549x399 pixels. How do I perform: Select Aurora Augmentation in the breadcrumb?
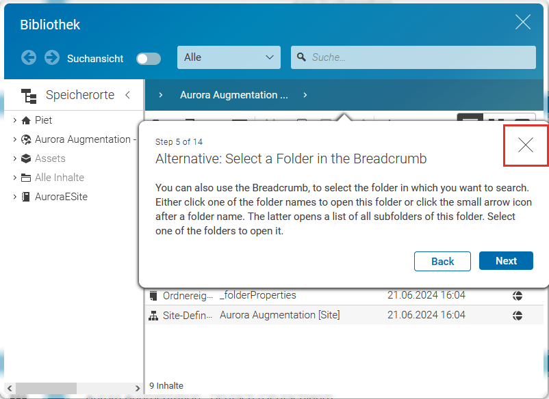[233, 95]
